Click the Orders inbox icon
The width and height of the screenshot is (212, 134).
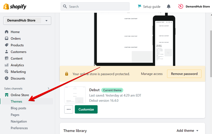[x=6, y=39]
